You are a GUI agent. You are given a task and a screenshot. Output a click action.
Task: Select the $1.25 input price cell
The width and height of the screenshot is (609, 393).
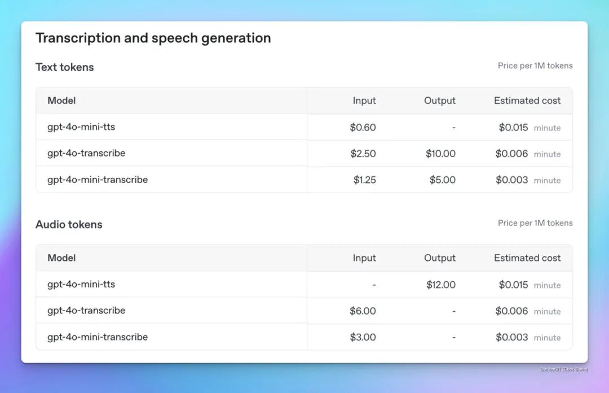pyautogui.click(x=364, y=180)
